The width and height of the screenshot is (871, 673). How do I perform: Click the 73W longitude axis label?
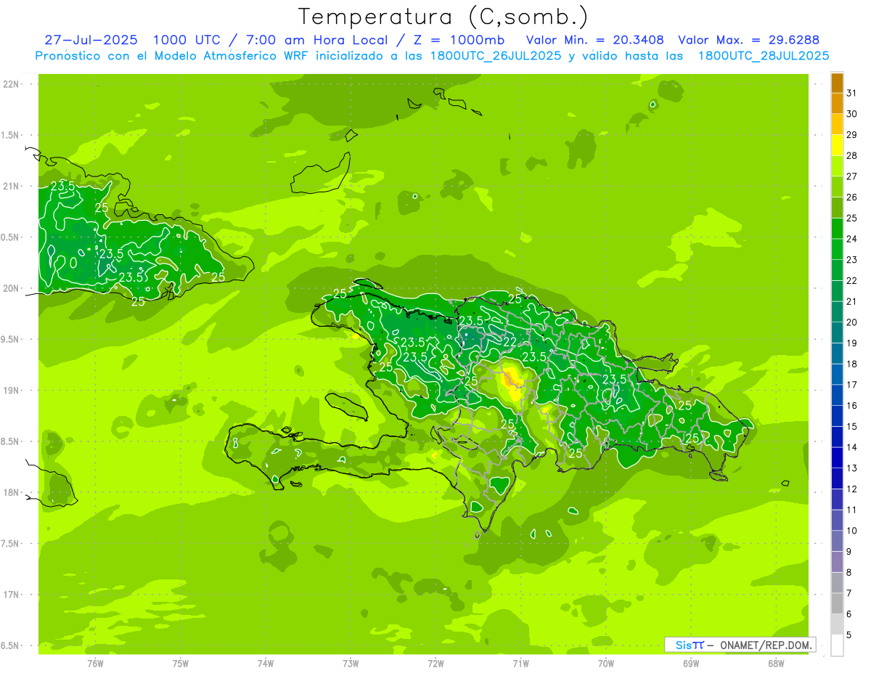tap(351, 663)
